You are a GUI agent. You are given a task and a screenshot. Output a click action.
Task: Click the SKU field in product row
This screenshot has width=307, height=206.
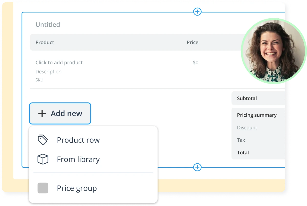(x=39, y=80)
